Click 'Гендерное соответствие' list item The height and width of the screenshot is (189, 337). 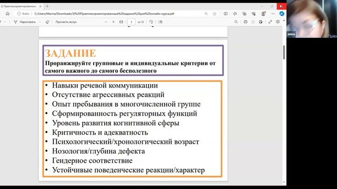pyautogui.click(x=92, y=161)
